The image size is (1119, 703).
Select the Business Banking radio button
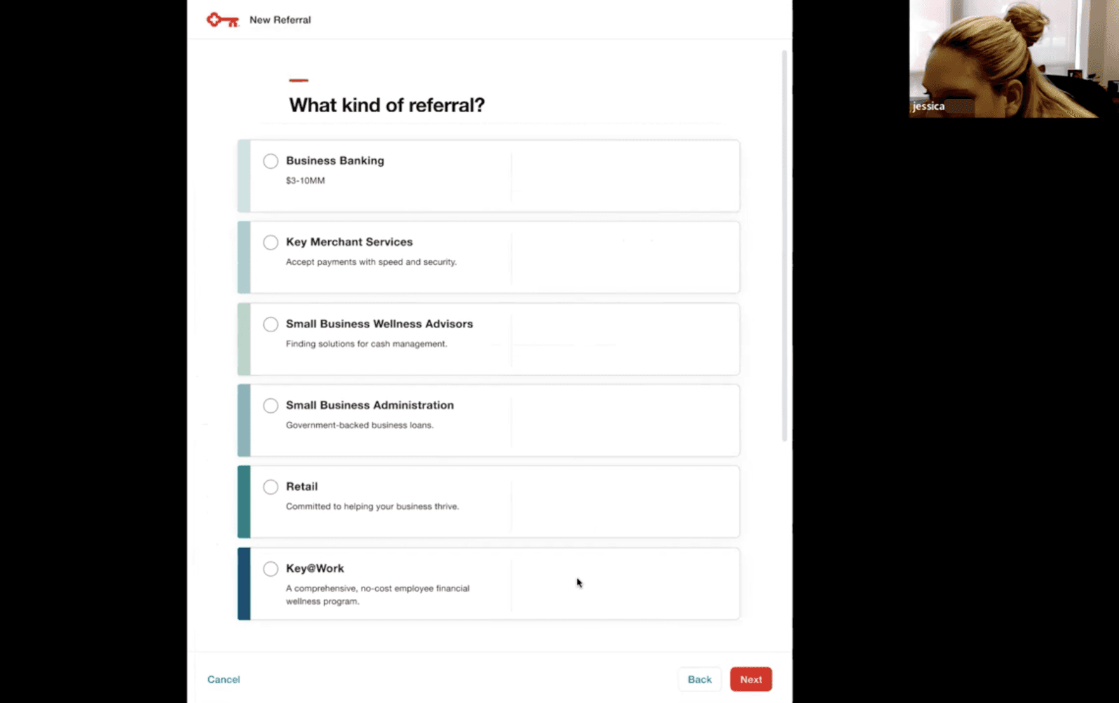pos(271,161)
